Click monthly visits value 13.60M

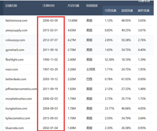[x=72, y=21]
